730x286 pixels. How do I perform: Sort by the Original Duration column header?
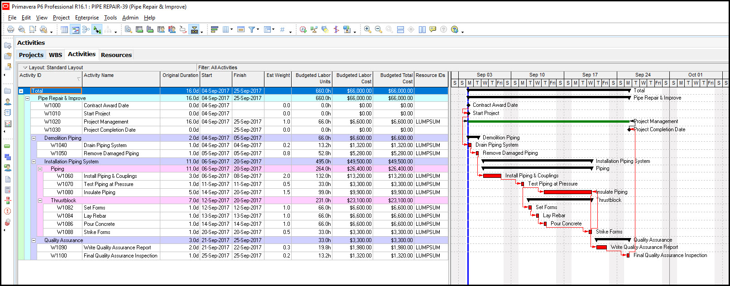click(180, 78)
